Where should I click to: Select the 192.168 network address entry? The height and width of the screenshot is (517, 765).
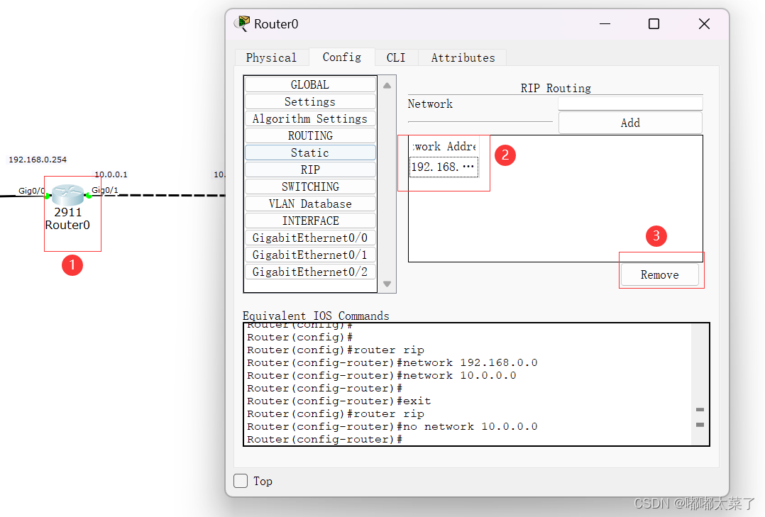click(444, 167)
